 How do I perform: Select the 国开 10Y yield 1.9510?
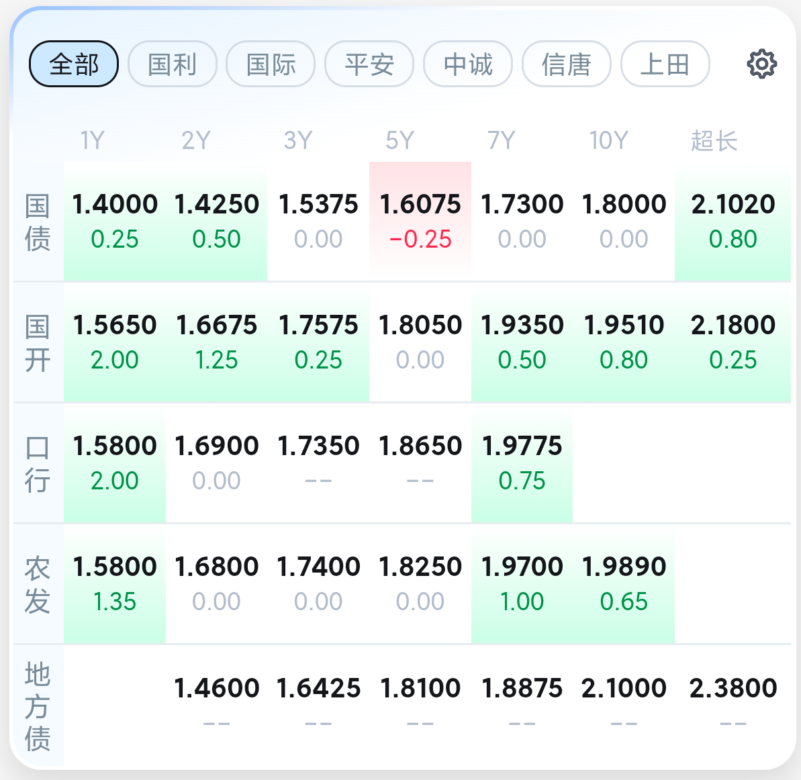(x=624, y=341)
